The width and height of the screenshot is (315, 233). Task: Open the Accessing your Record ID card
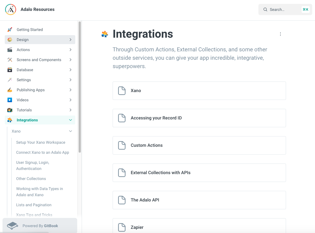199,118
